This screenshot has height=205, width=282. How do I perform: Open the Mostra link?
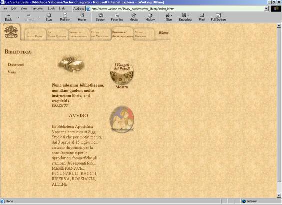122,87
